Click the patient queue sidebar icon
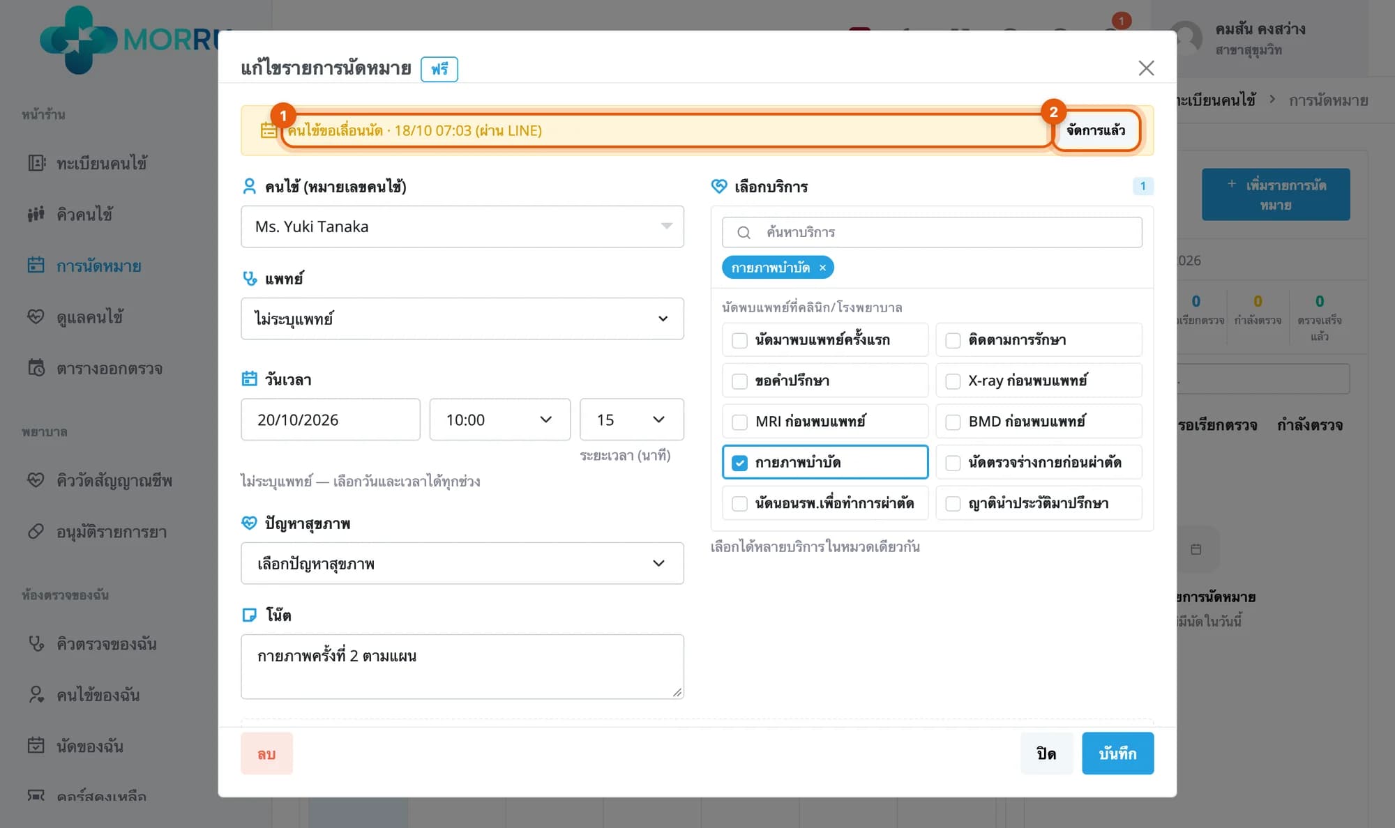The width and height of the screenshot is (1395, 828). point(36,214)
